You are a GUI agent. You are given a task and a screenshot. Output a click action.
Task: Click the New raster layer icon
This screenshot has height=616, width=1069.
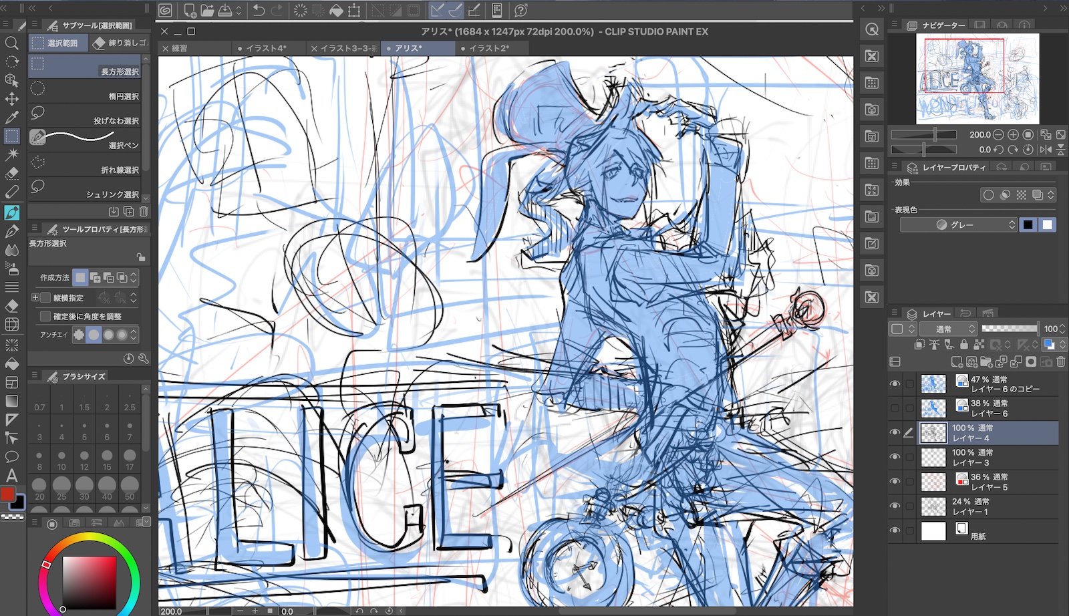[x=957, y=361]
